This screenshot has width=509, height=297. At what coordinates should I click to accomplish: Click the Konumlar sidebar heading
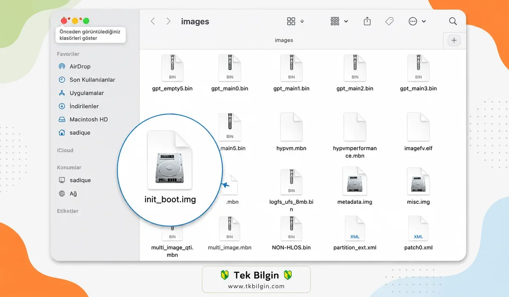coord(69,167)
